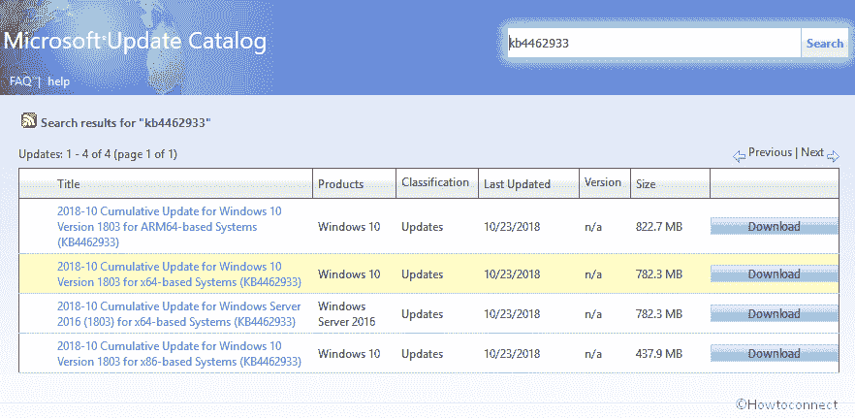
Task: Download the Windows 10 x64 782.3 MB update
Action: click(x=774, y=273)
